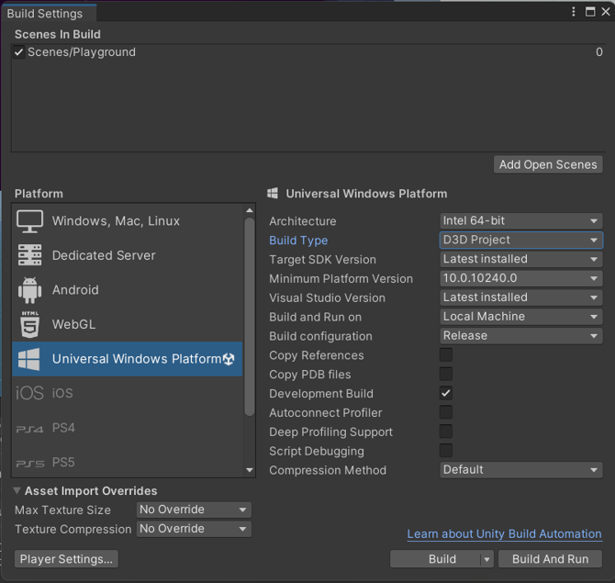Select the Windows, Mac, Linux platform icon
The width and height of the screenshot is (615, 583).
click(30, 221)
